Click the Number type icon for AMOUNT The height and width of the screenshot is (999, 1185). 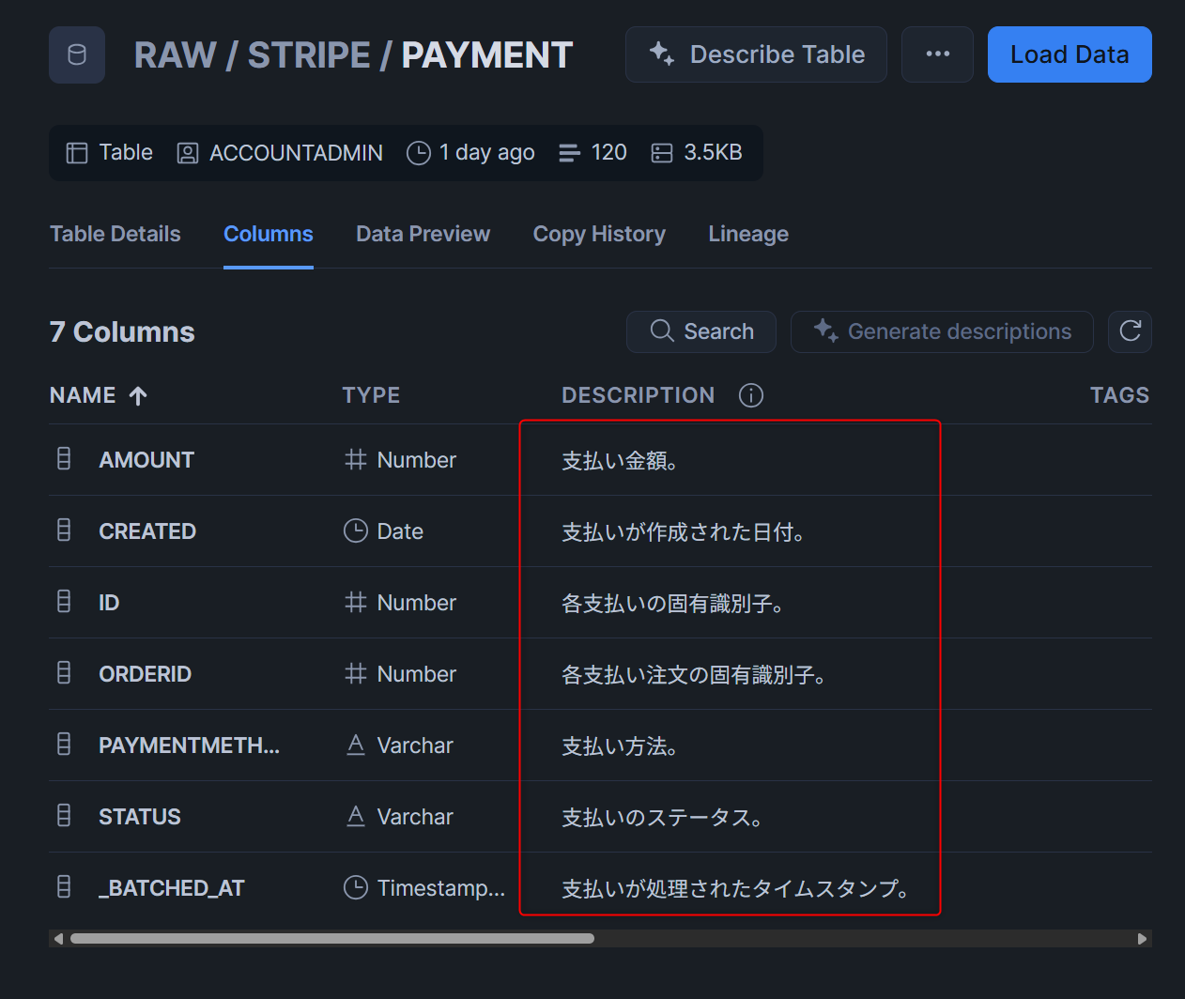(355, 459)
